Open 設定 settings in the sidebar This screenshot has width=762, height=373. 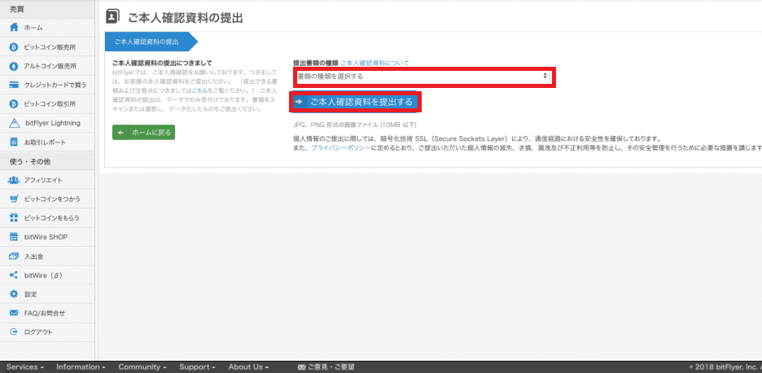pos(47,294)
